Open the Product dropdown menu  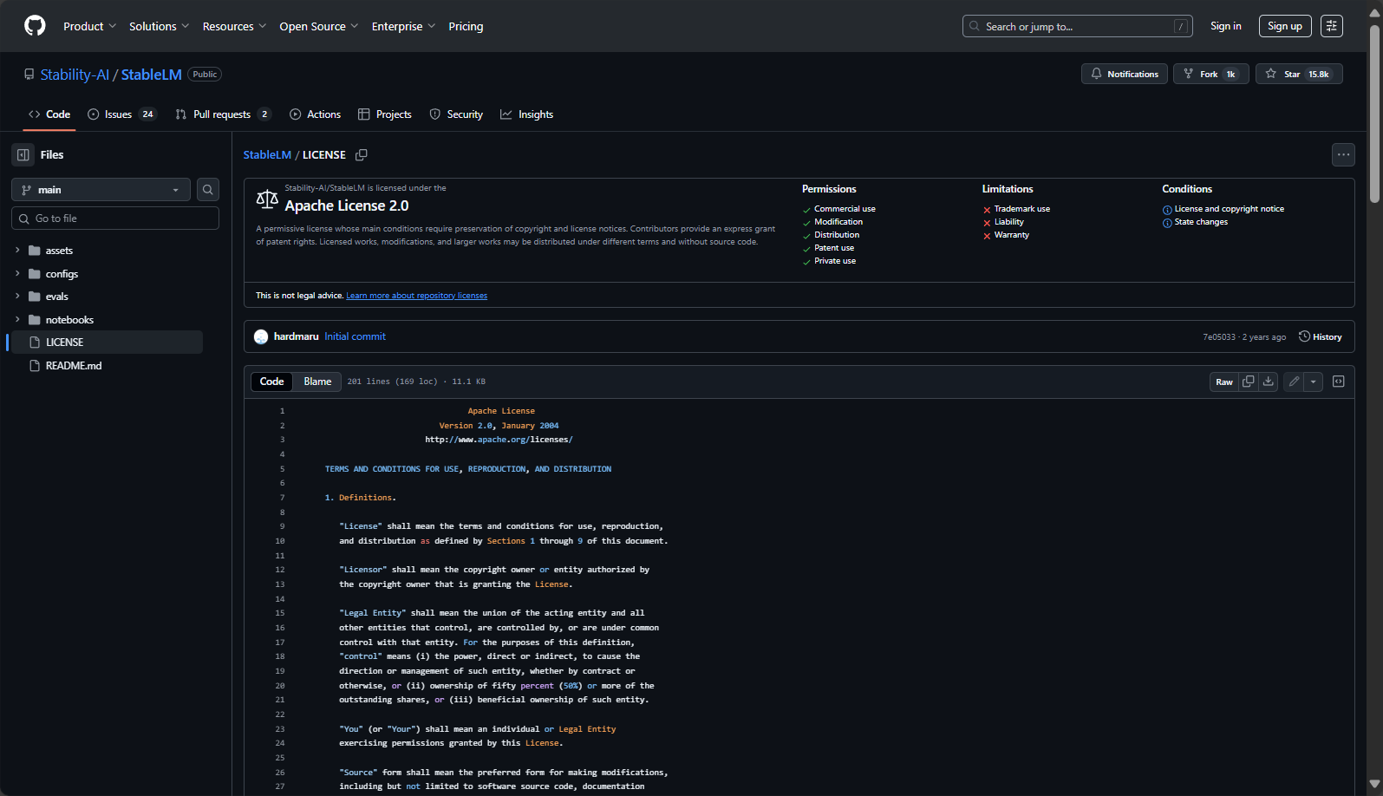point(89,26)
